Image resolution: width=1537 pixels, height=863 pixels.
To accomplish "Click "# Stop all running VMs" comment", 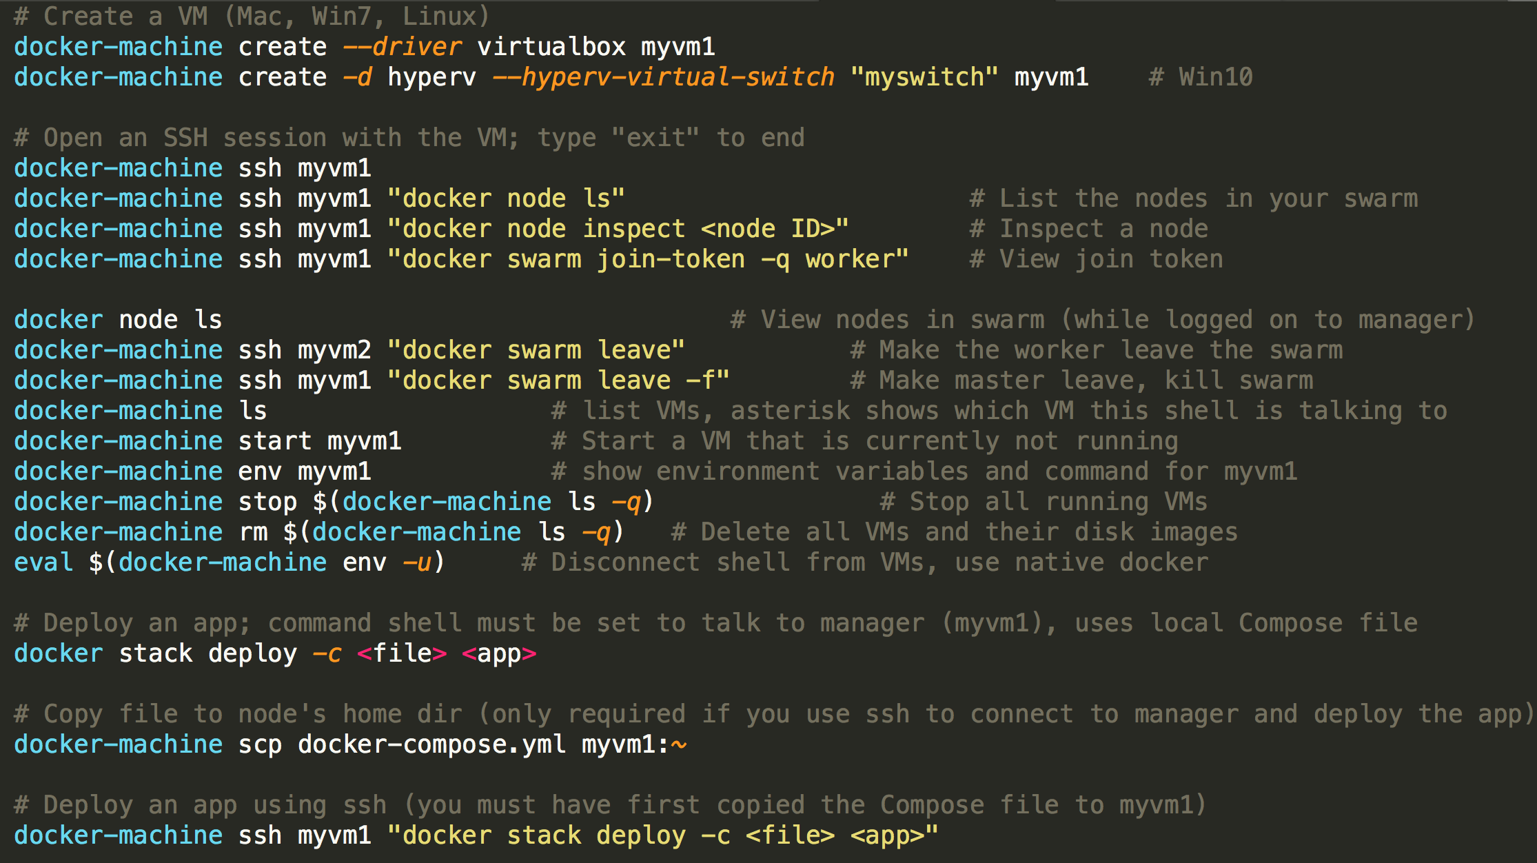I will (x=1044, y=502).
